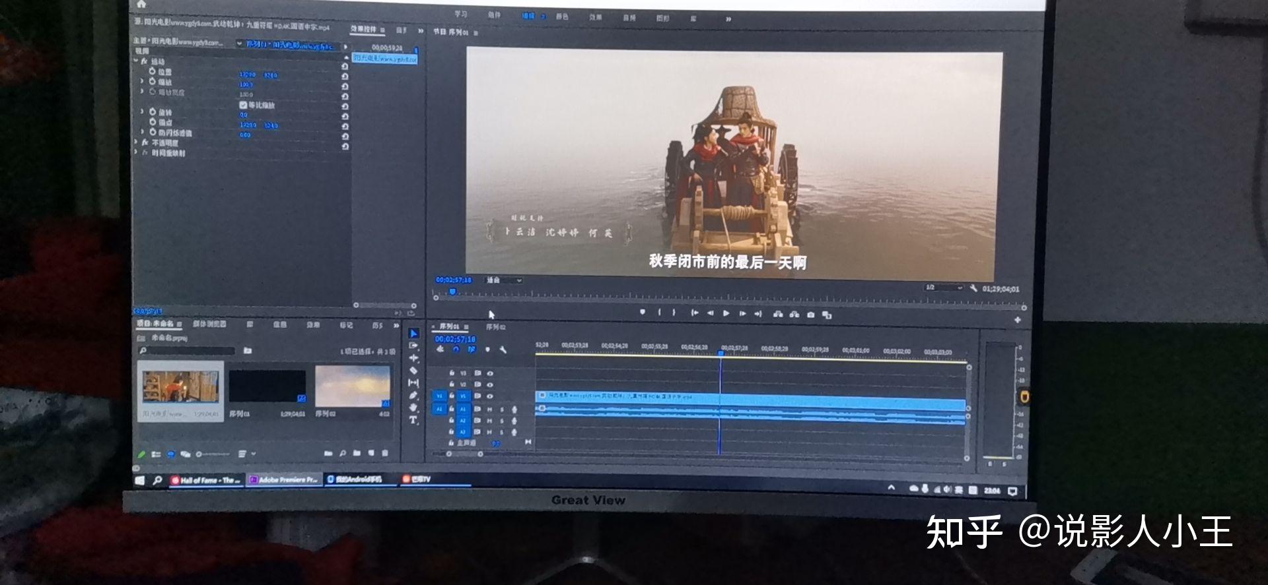Screen dimensions: 1268x585
Task: Step back one frame in Program monitor
Action: pyautogui.click(x=710, y=313)
